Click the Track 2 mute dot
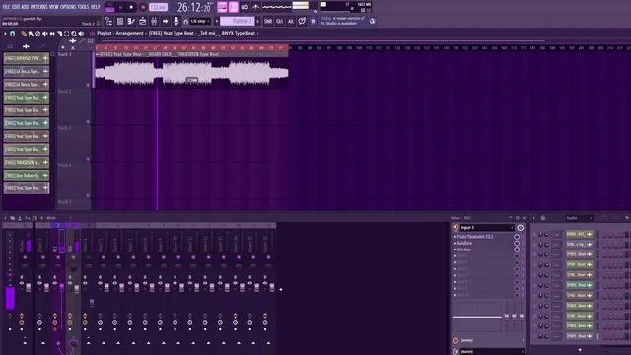Screen dimensions: 631x355 click(88, 122)
